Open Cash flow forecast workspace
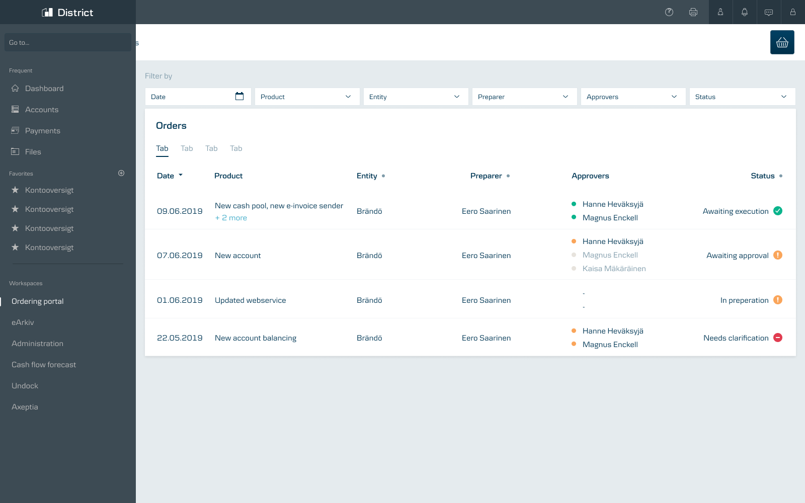 (44, 365)
